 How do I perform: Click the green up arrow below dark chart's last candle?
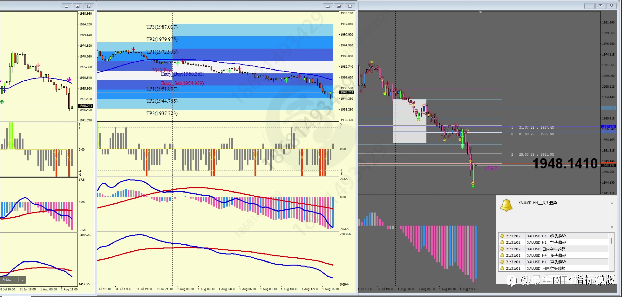click(473, 187)
